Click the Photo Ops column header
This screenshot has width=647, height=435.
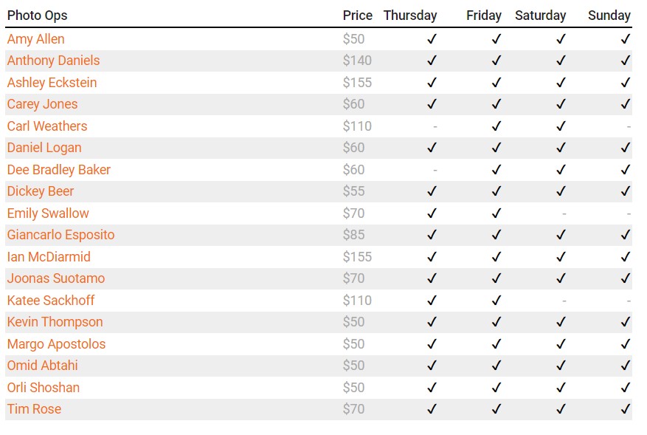click(37, 16)
